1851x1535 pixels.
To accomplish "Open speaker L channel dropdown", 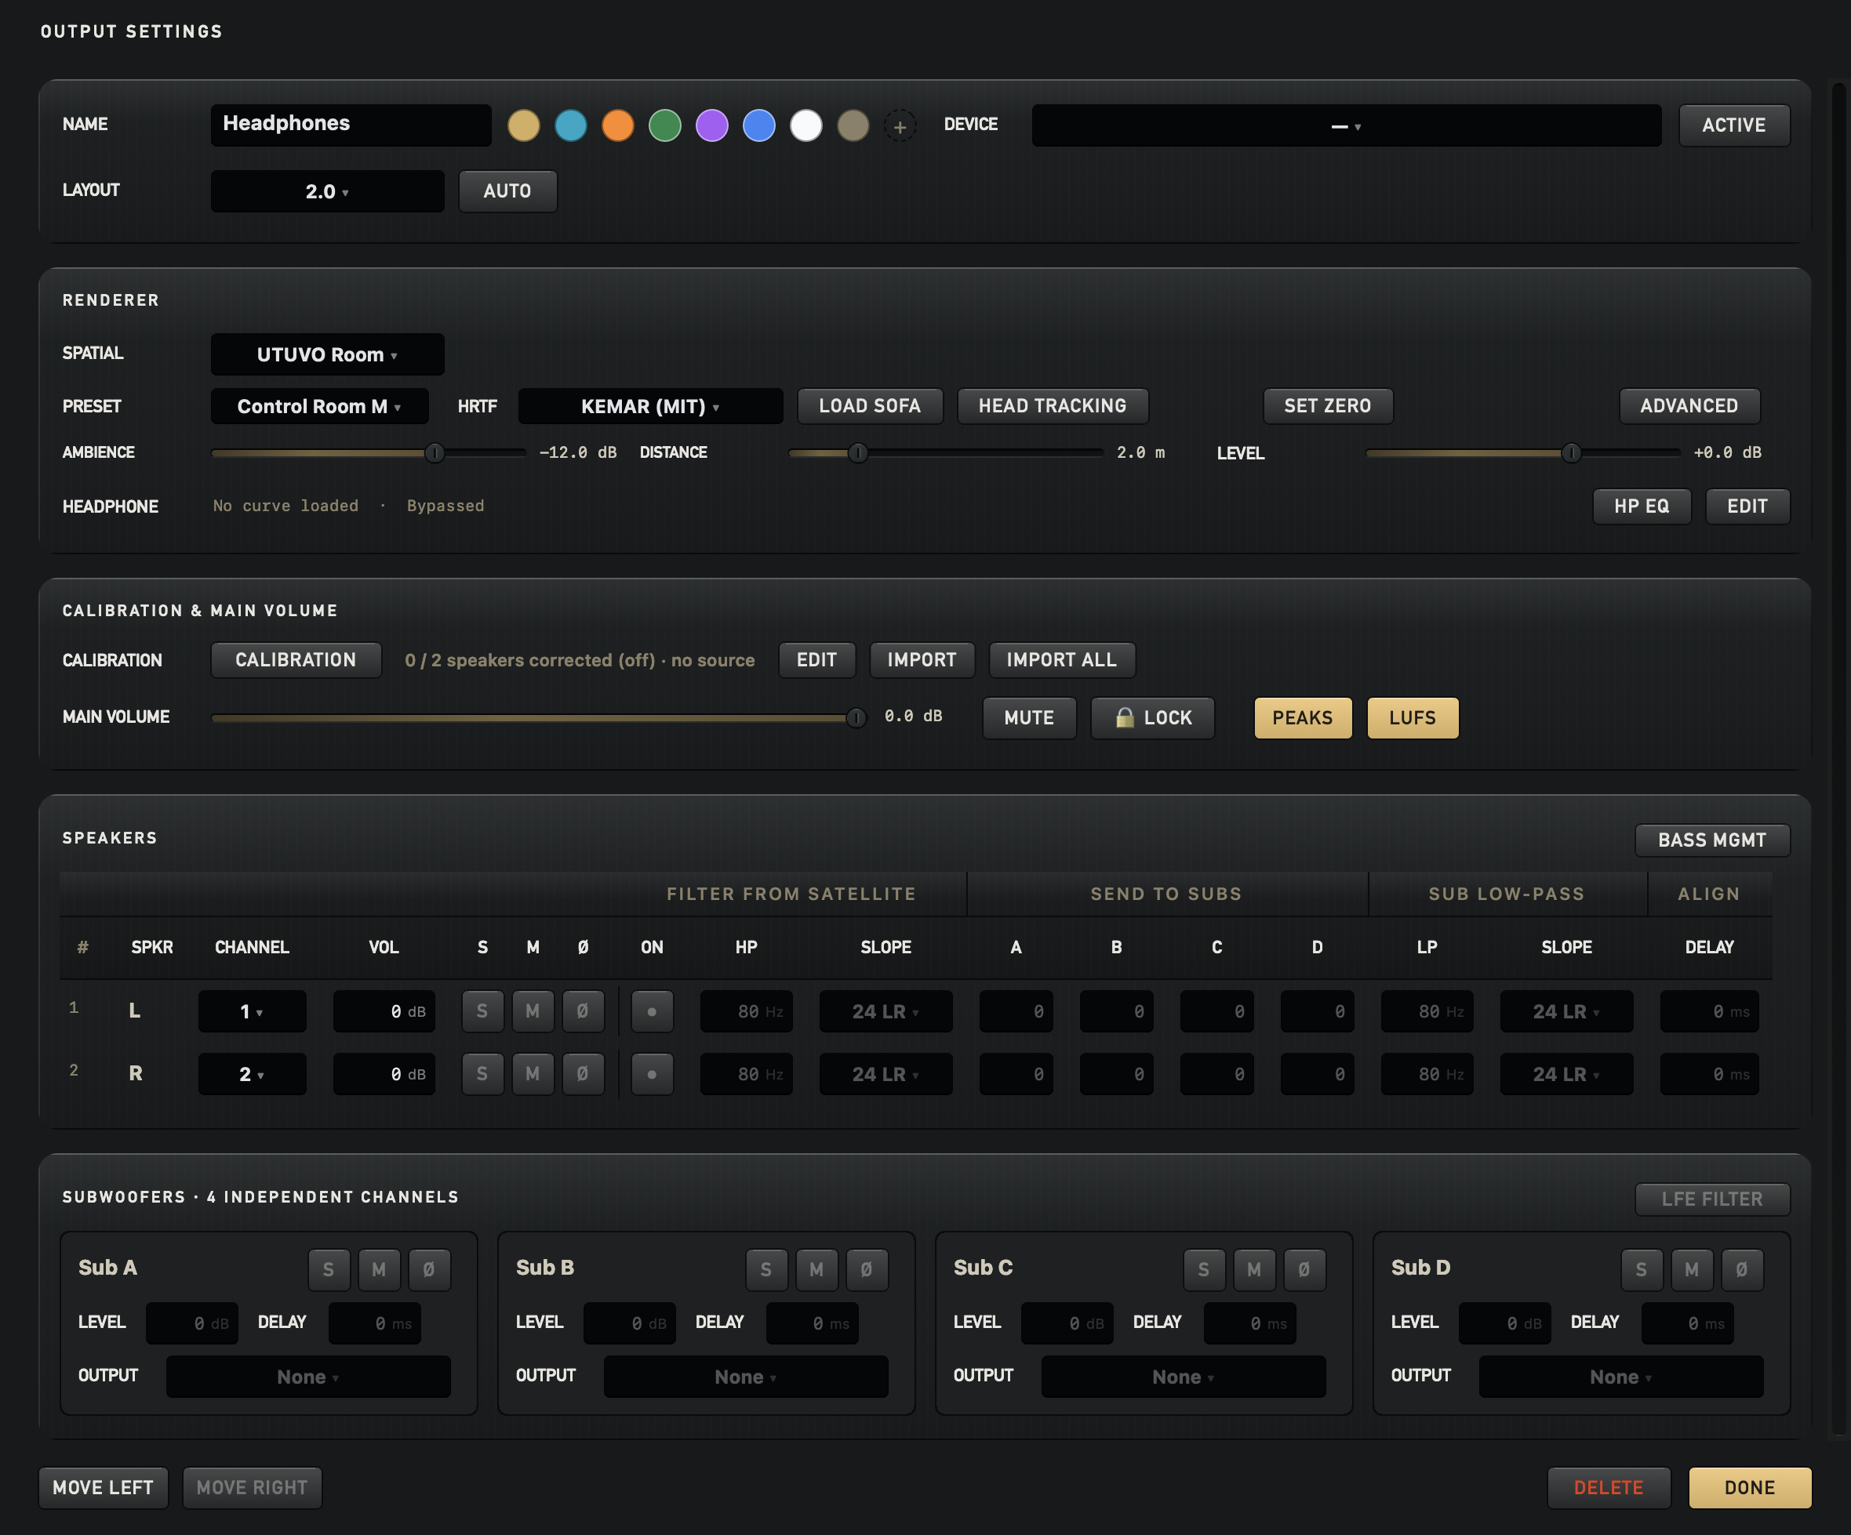I will click(x=252, y=1011).
